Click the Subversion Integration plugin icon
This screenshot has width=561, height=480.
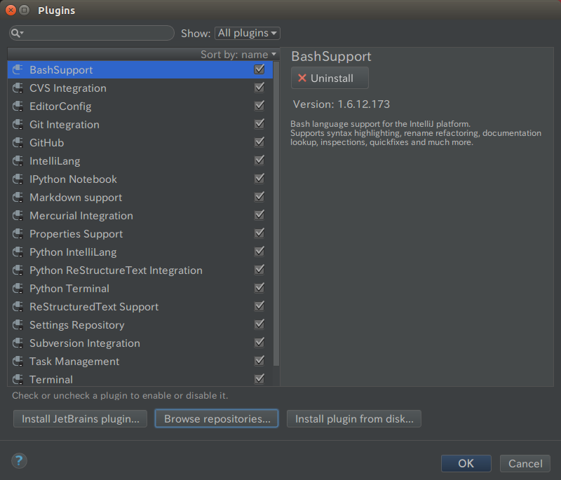coord(18,343)
